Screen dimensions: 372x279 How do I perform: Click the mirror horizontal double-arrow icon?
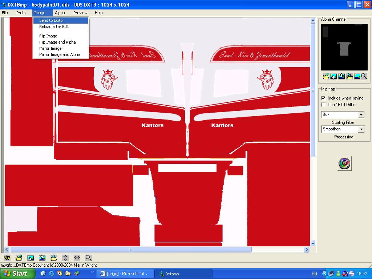point(77,258)
